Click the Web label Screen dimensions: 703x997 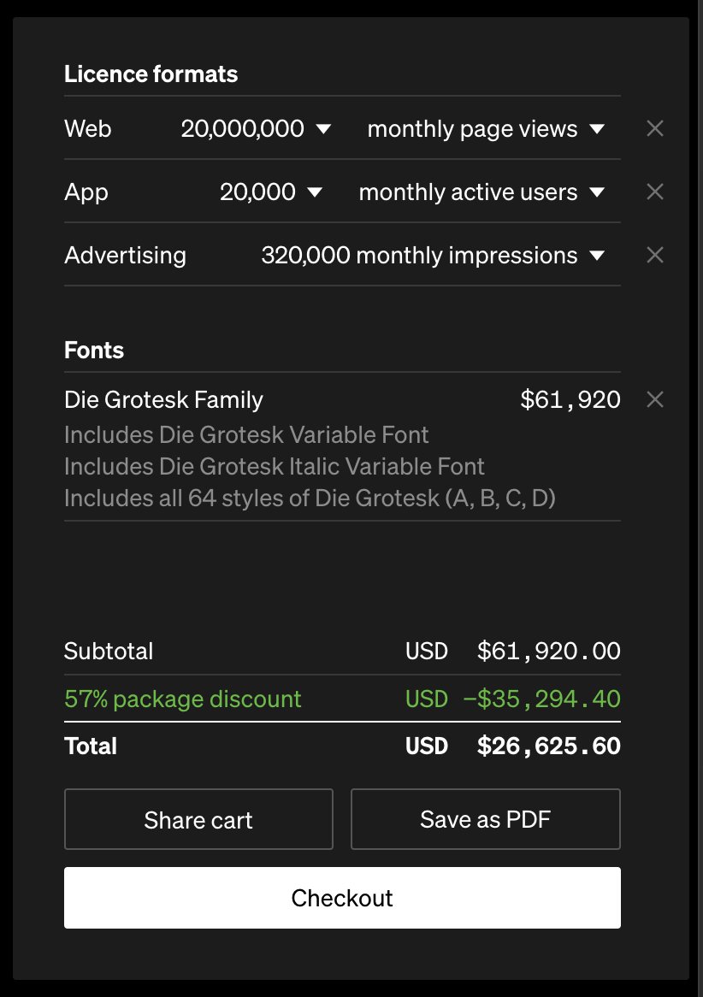pos(88,128)
